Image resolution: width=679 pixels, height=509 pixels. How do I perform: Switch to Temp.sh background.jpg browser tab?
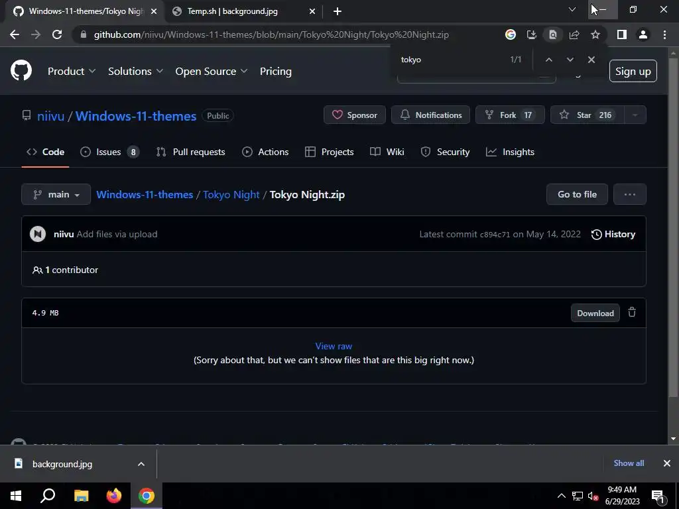coord(233,11)
